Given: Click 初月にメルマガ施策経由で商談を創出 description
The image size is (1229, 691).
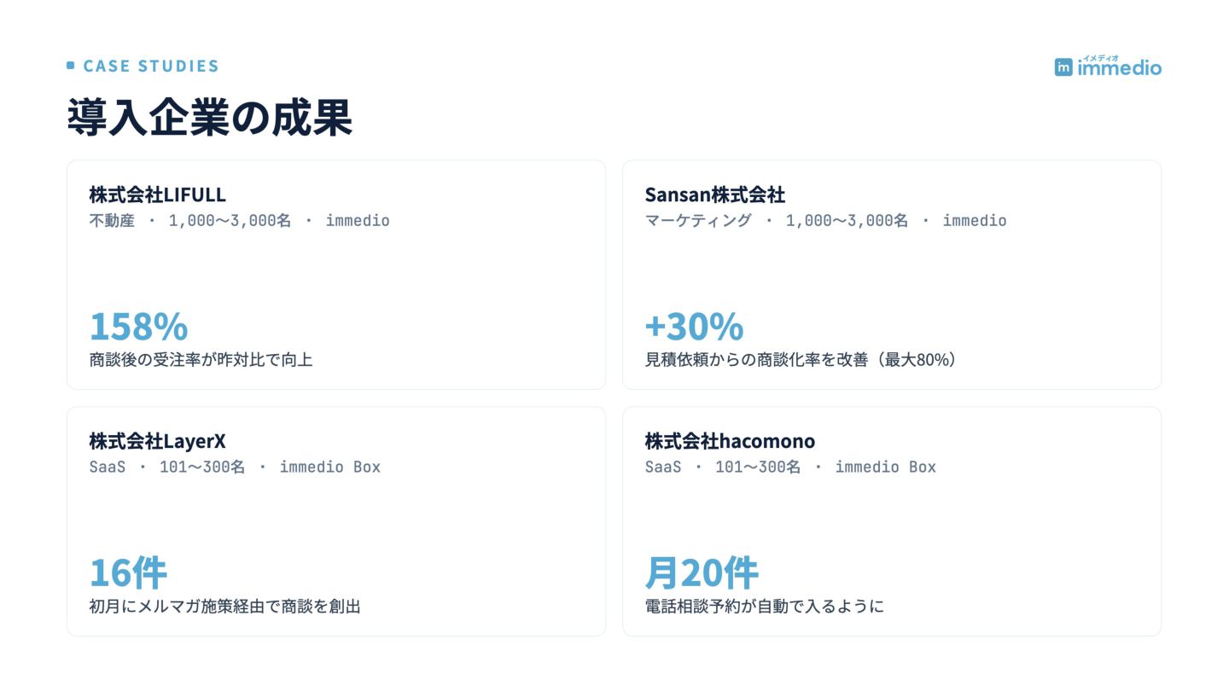Looking at the screenshot, I should pyautogui.click(x=224, y=607).
